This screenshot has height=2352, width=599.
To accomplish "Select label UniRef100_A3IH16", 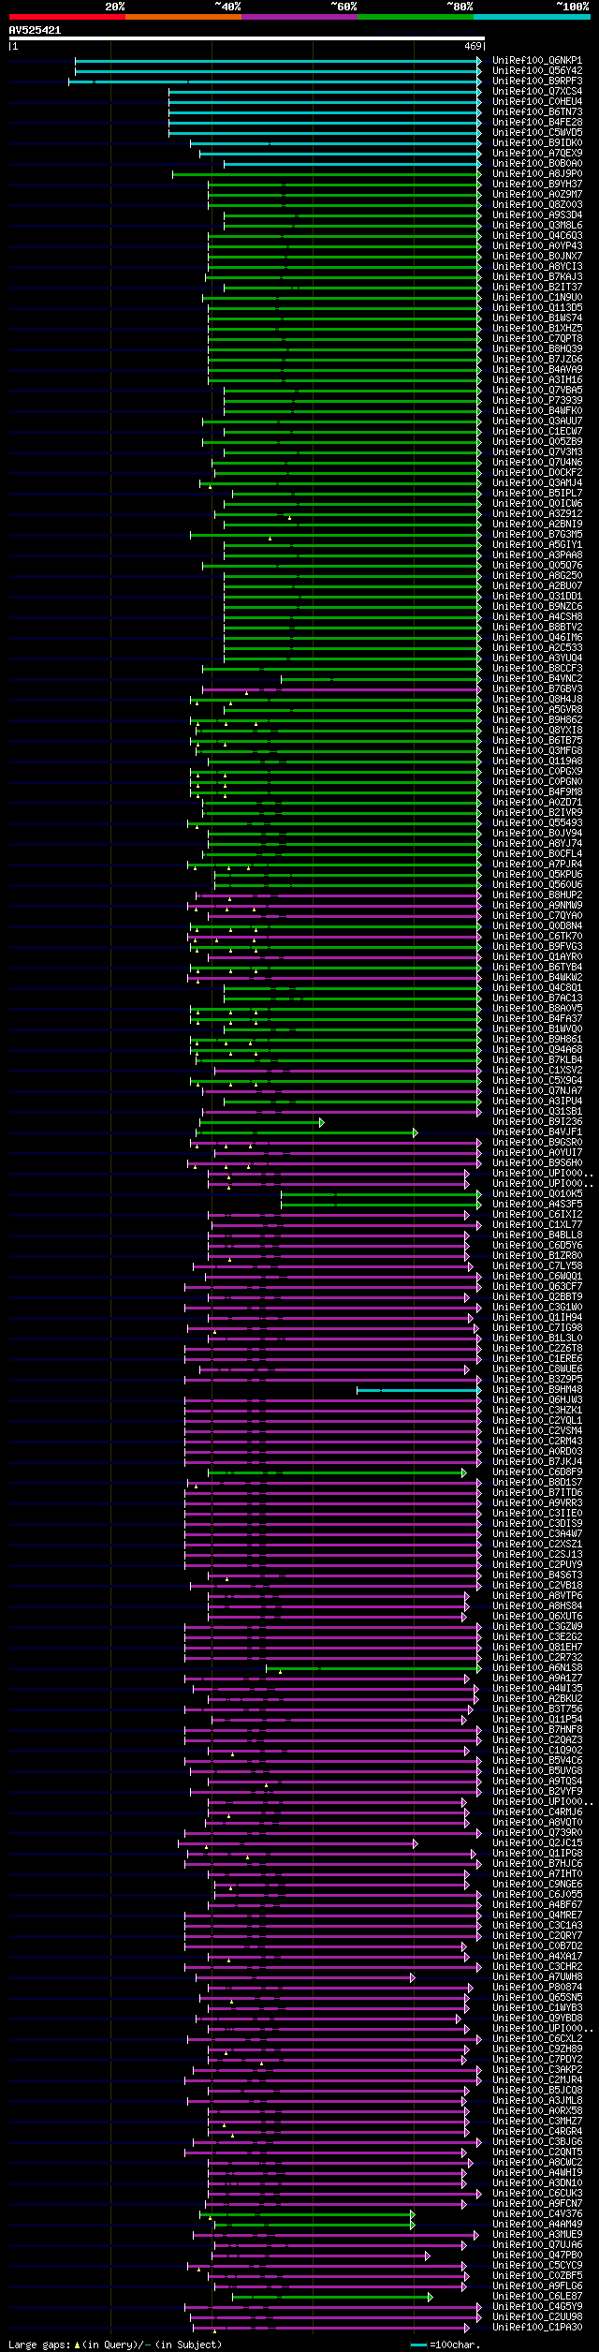I will [537, 380].
